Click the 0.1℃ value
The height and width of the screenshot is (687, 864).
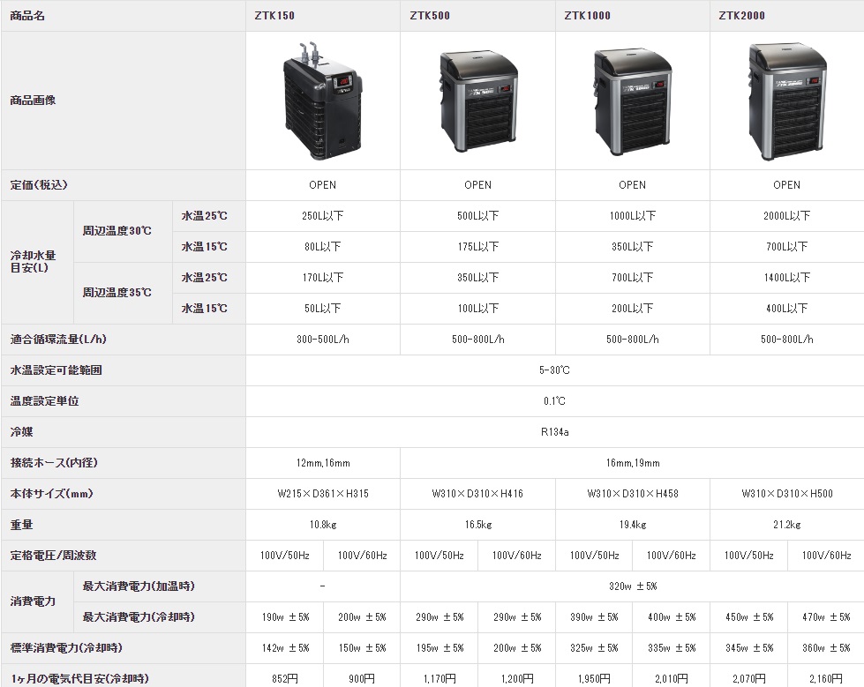tap(554, 400)
